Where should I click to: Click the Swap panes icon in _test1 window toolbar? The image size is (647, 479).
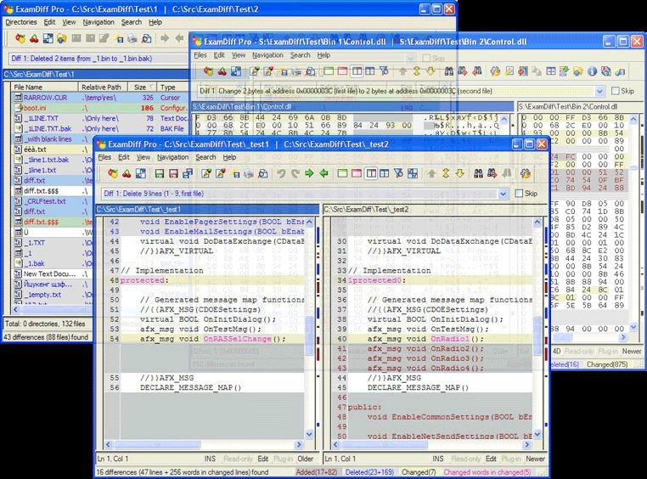point(141,174)
